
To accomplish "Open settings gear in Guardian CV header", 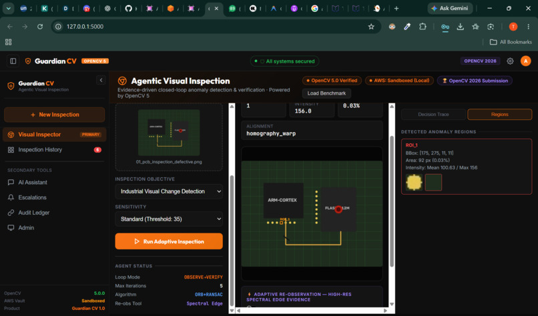I will coord(510,61).
